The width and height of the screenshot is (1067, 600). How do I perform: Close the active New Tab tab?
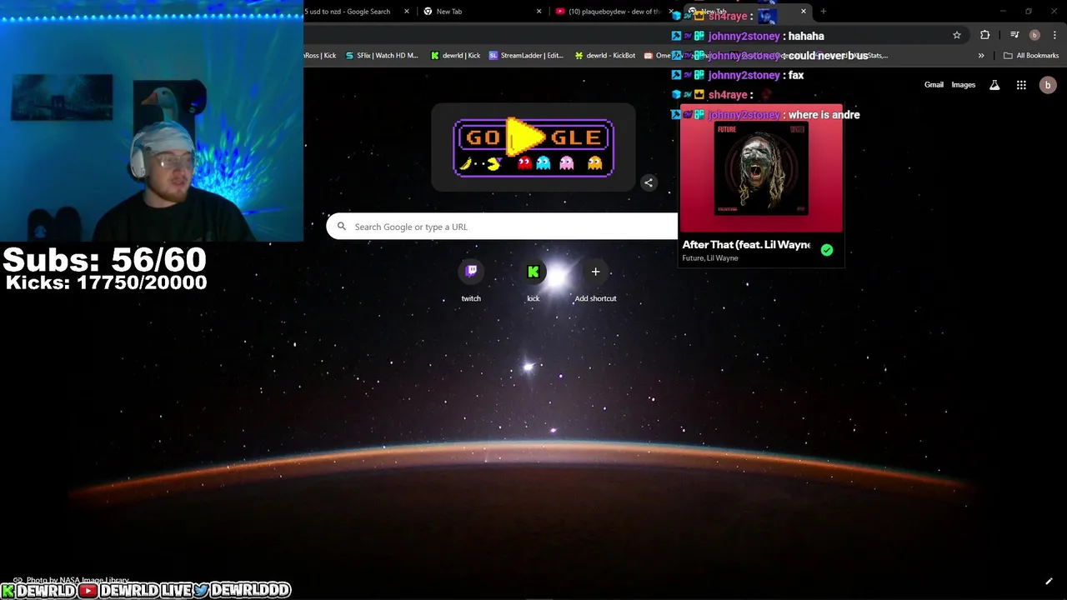point(804,12)
